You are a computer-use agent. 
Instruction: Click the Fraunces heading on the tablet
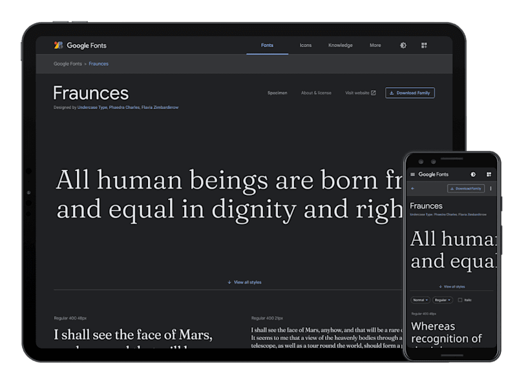pyautogui.click(x=90, y=93)
